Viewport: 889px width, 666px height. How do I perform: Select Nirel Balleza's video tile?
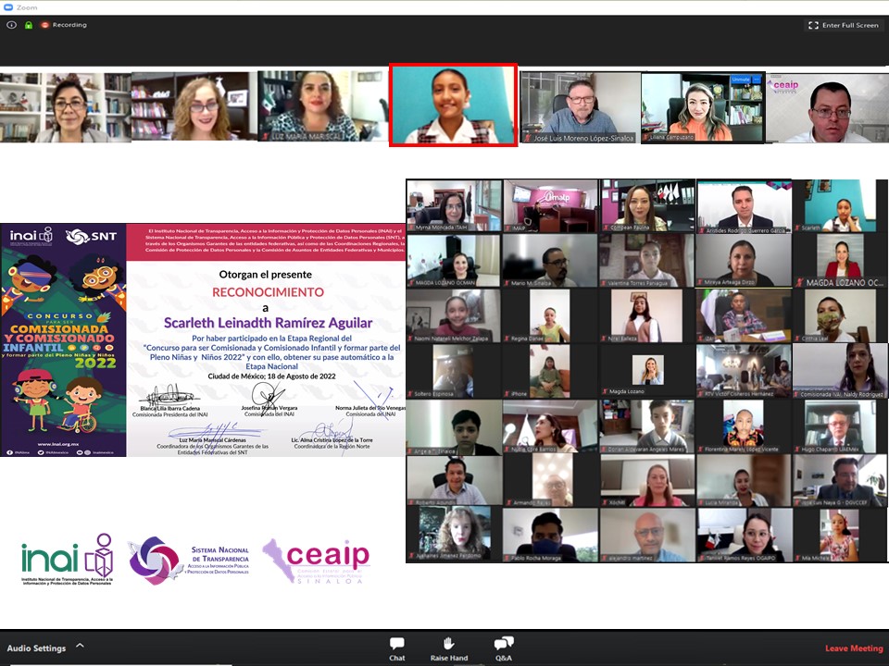coord(647,316)
